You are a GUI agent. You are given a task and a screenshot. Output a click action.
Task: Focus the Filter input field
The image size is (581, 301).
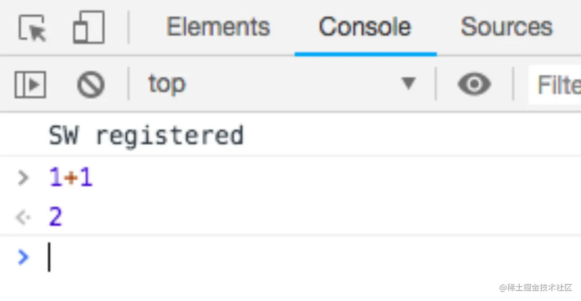555,84
